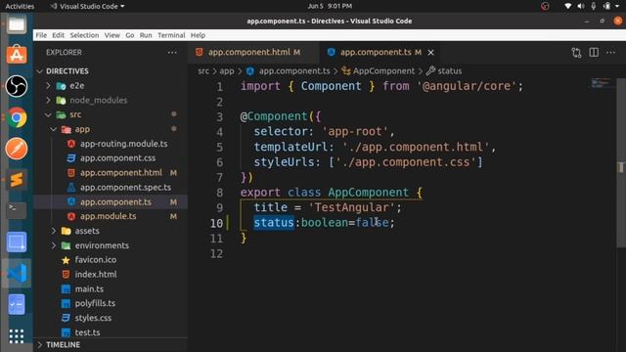Expand the TIMELINE section
626x352 pixels.
[x=39, y=344]
